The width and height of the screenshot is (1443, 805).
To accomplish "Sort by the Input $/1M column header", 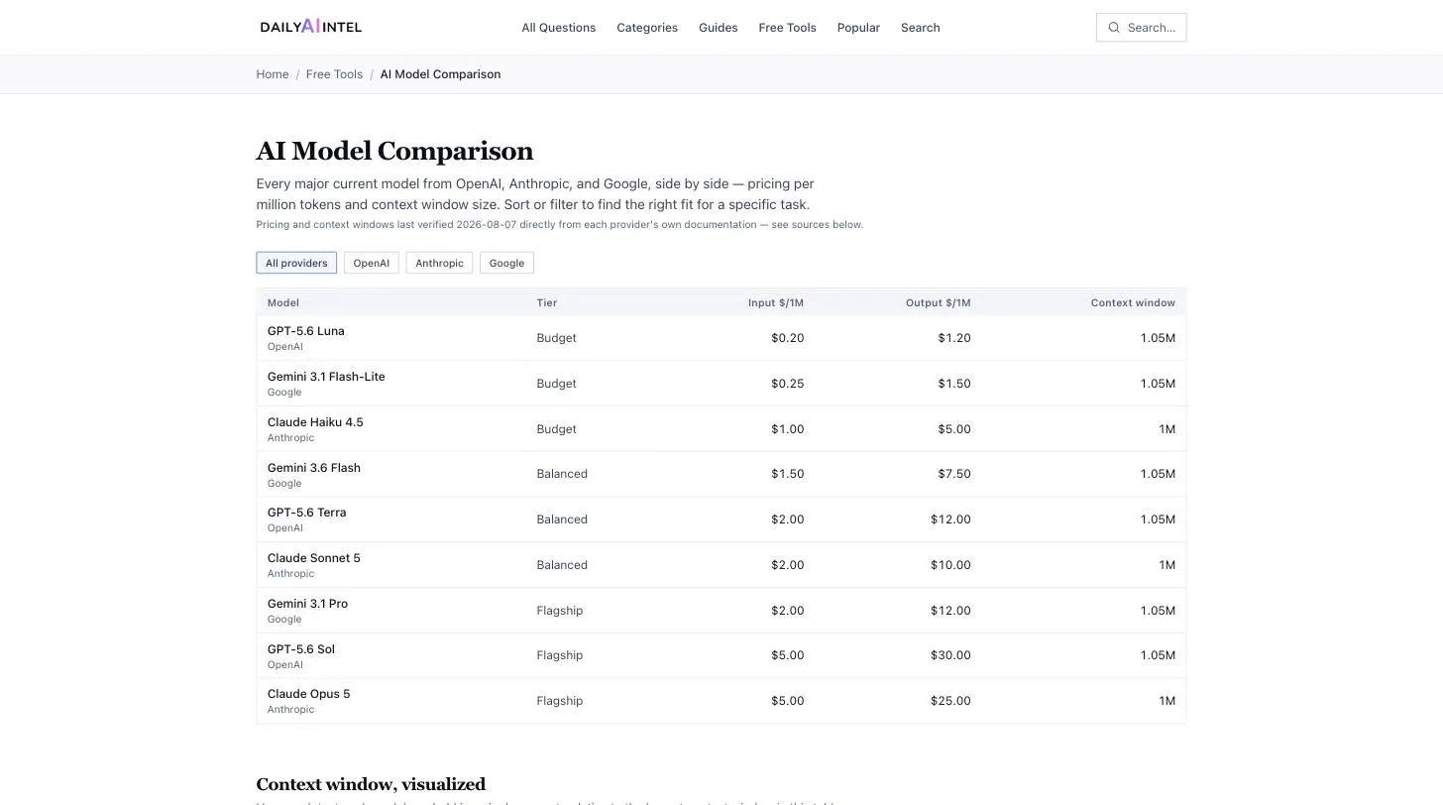I will click(x=776, y=303).
